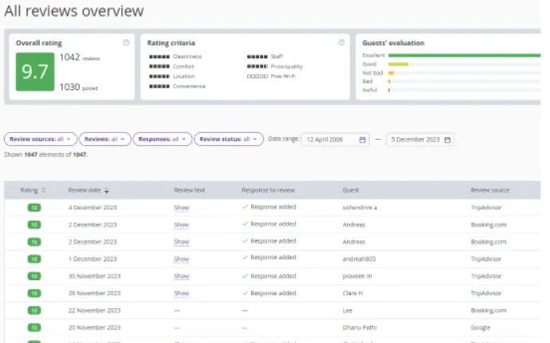Sort by the Rating column arrows

(x=43, y=190)
